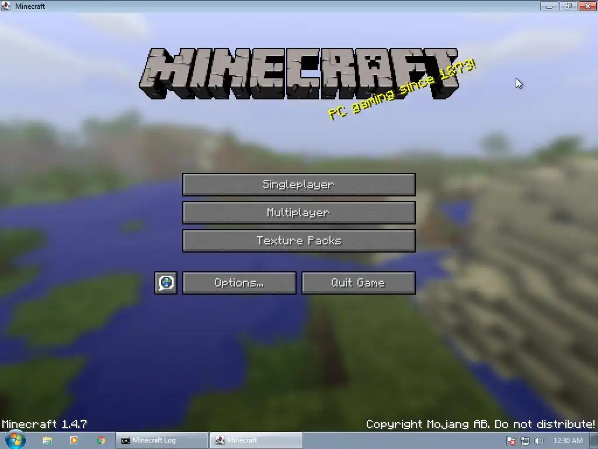The image size is (598, 449).
Task: Click the yellow 'PC gaming since 1873!' splash text
Action: coord(402,89)
